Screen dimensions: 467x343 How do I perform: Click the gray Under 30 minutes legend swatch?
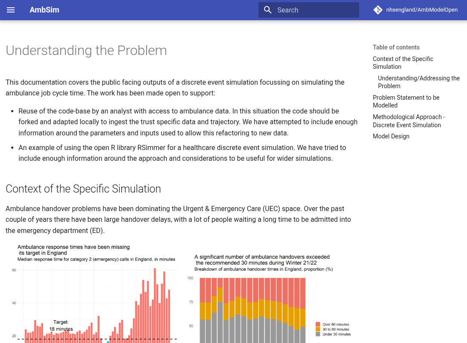[318, 334]
